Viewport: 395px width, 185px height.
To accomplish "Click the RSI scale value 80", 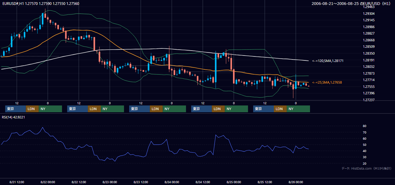I will tap(365, 126).
